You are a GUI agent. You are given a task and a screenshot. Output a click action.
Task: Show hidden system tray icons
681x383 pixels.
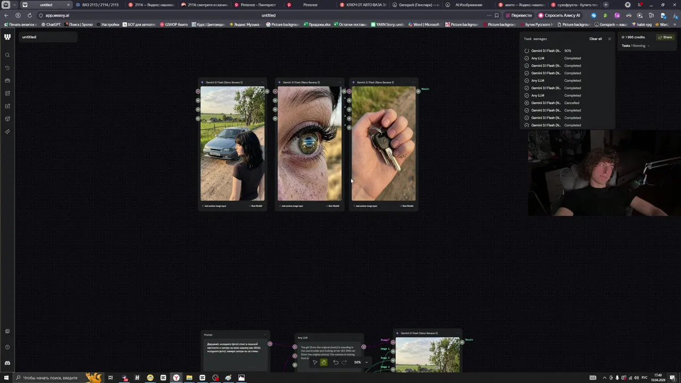[x=604, y=378]
